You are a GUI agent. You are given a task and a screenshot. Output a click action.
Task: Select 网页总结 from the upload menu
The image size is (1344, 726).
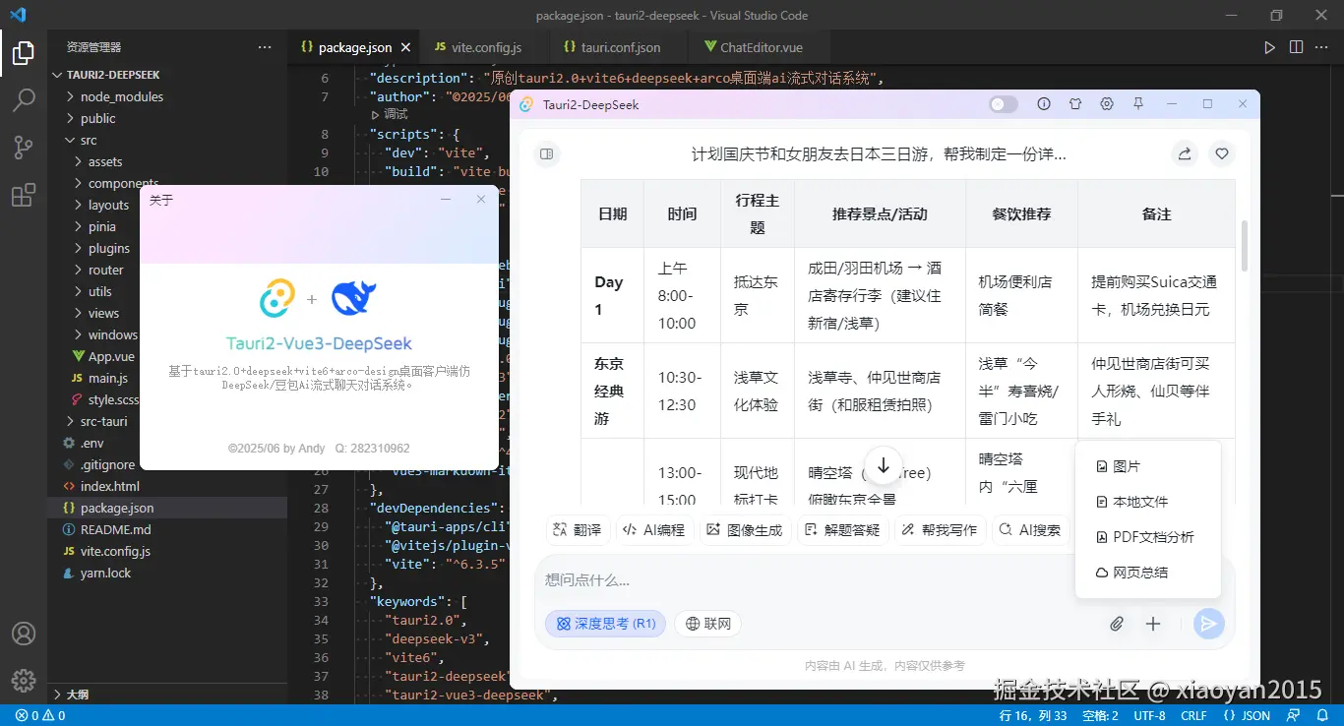click(x=1148, y=573)
